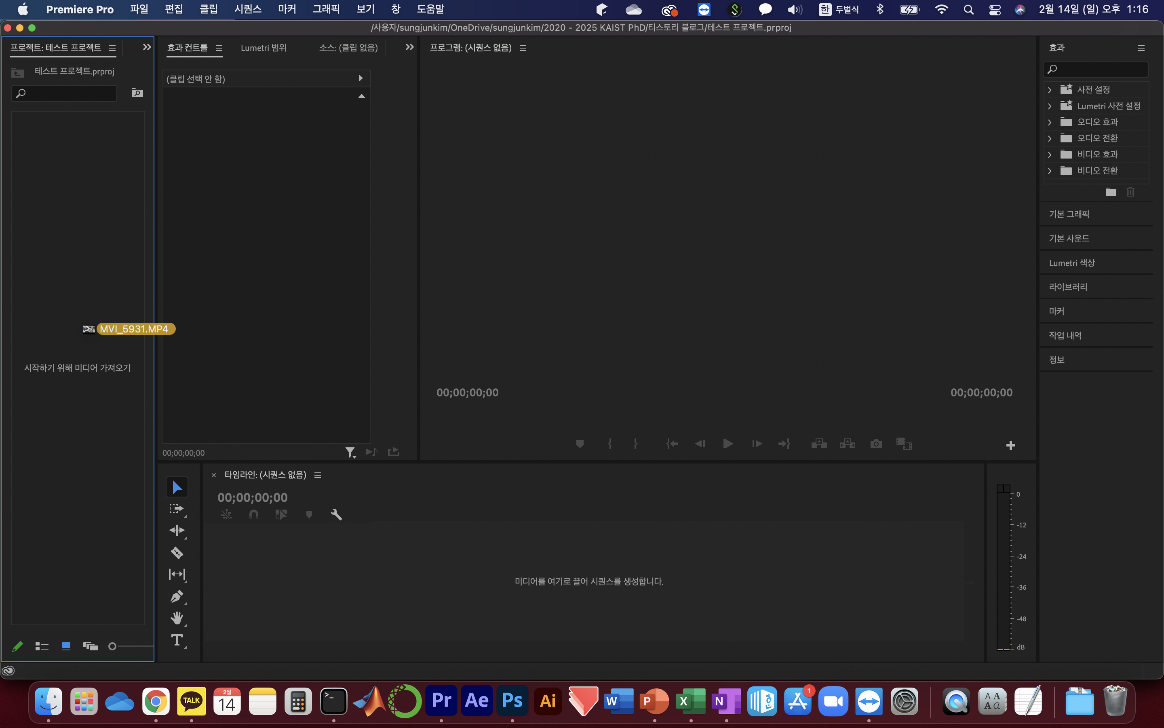Screen dimensions: 1164x728
Task: Open the timeline wrench settings
Action: [336, 515]
